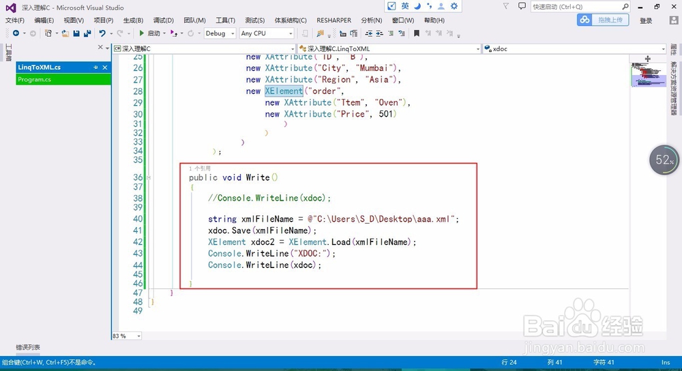Click the search magnifier in Quick Launch

coord(625,7)
